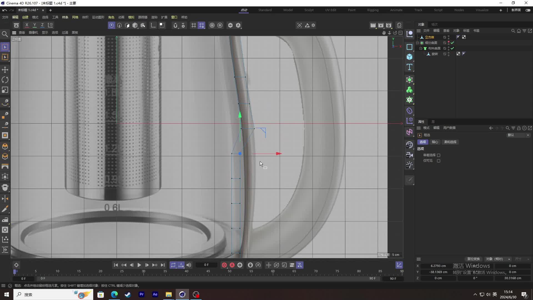Select the Move tool in left toolbar
The width and height of the screenshot is (533, 300).
[x=5, y=70]
